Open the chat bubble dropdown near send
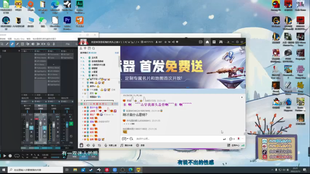 (x=232, y=139)
